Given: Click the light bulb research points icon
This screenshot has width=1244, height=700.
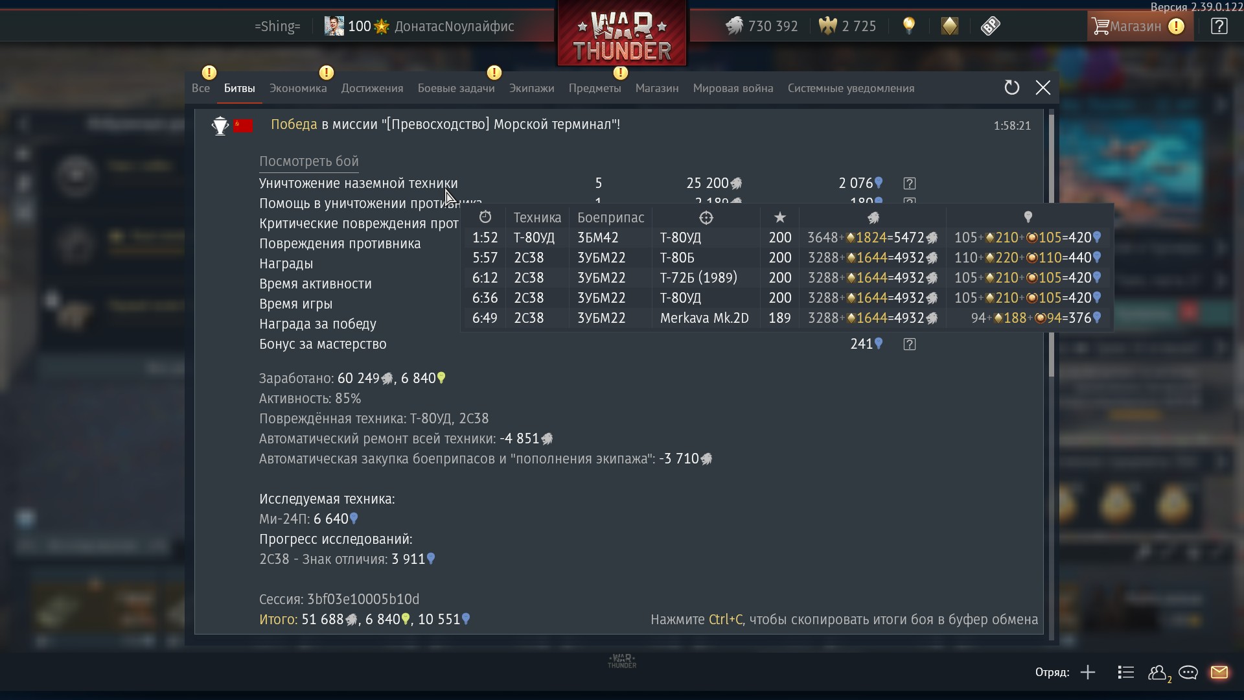Looking at the screenshot, I should [909, 26].
